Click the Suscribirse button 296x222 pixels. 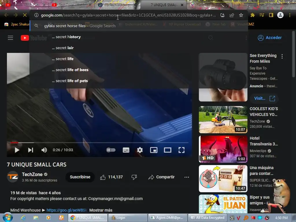pyautogui.click(x=80, y=177)
